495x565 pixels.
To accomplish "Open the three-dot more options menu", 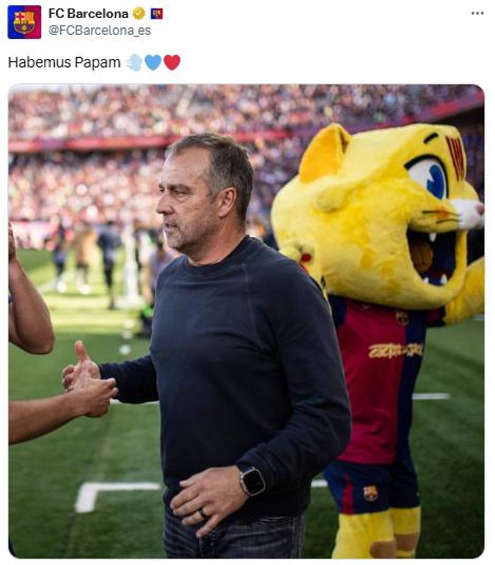I will tap(477, 13).
